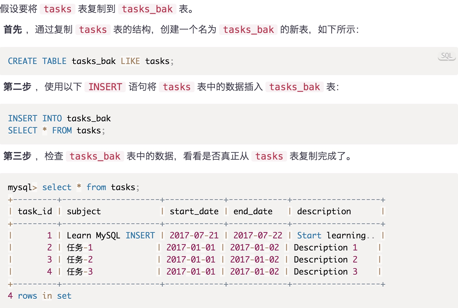Click the subject cell "任务-3"
This screenshot has height=308, width=458.
[x=80, y=272]
